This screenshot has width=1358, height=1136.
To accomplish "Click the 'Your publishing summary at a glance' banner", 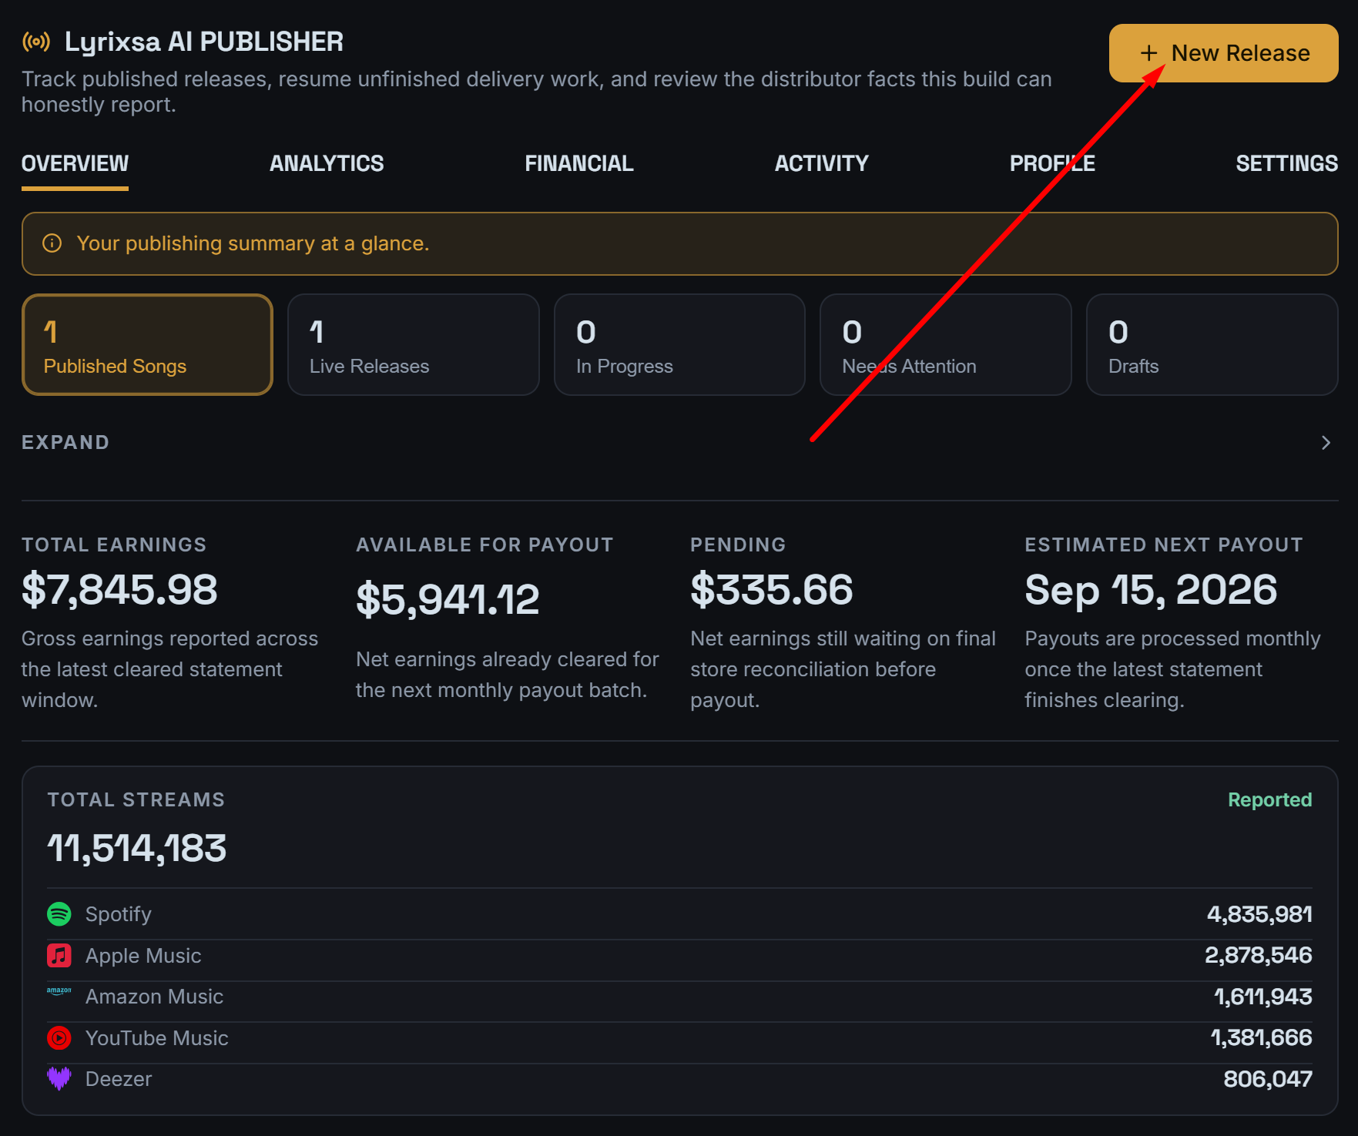I will coord(680,243).
